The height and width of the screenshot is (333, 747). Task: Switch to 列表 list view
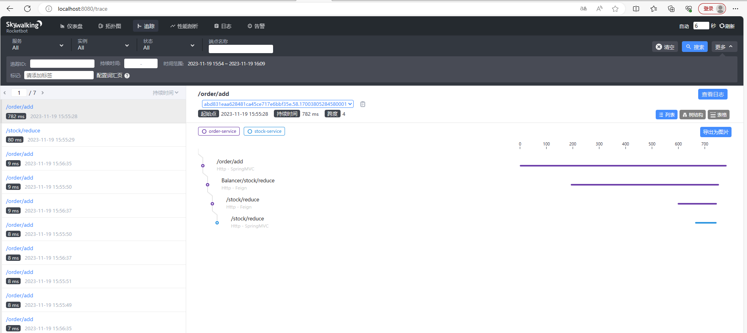click(x=666, y=115)
